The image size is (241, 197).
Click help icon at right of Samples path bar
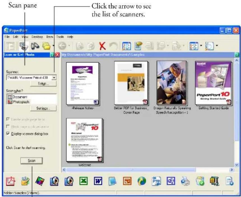pyautogui.click(x=237, y=55)
